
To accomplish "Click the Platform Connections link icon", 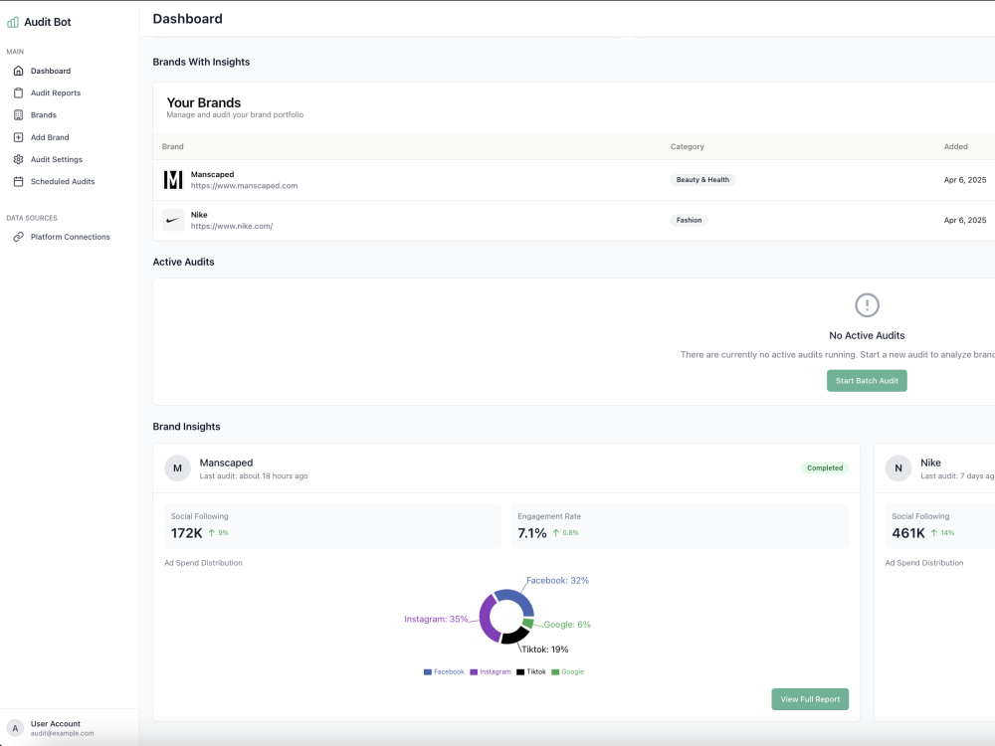I will point(18,237).
